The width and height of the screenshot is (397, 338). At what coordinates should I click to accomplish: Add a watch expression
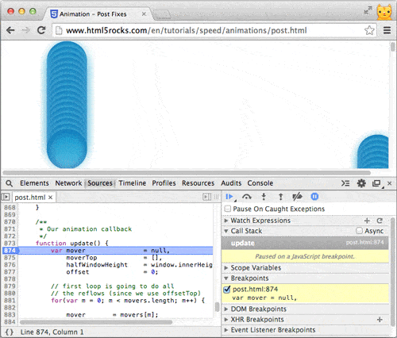pos(367,221)
